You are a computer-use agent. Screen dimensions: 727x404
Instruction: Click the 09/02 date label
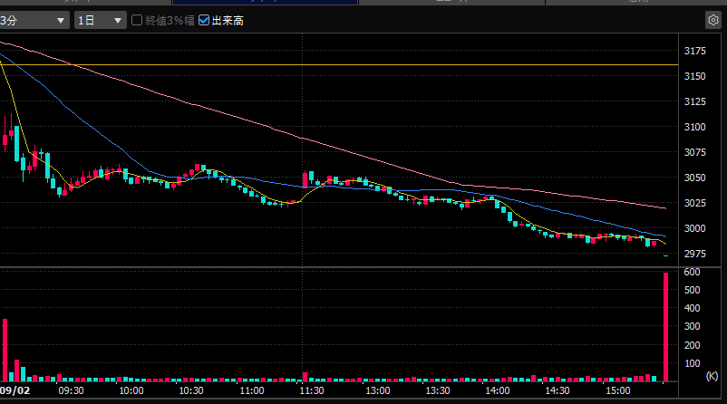(15, 390)
